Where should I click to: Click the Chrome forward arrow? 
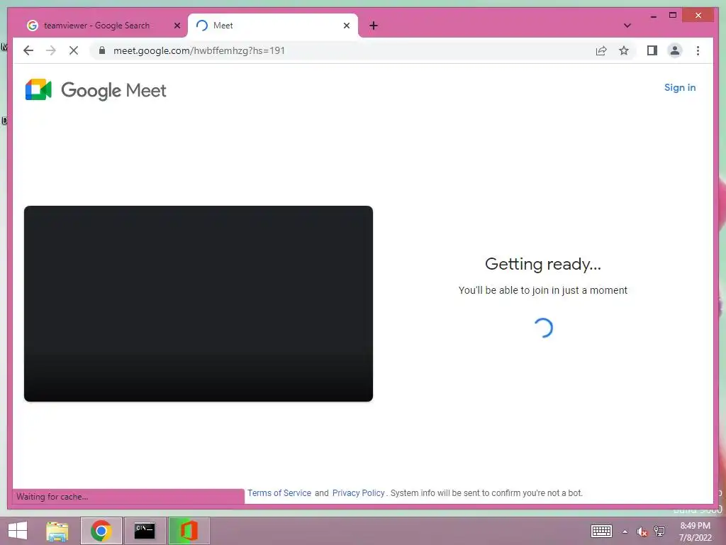pyautogui.click(x=51, y=50)
